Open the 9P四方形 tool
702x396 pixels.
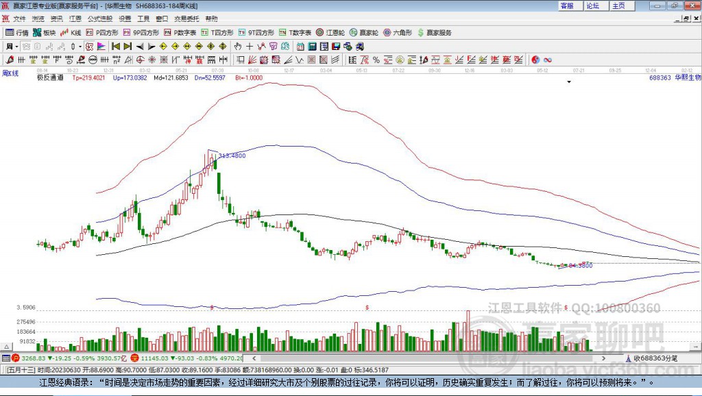click(141, 33)
